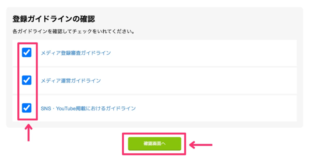Click the pink left arrow beside 確認画面へ
311x163 pixels.
click(201, 145)
